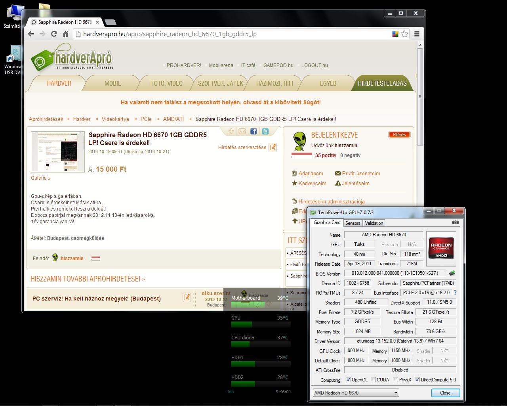Save BIOS using the chip icon in GPU-Z
The width and height of the screenshot is (507, 406).
coord(452,273)
